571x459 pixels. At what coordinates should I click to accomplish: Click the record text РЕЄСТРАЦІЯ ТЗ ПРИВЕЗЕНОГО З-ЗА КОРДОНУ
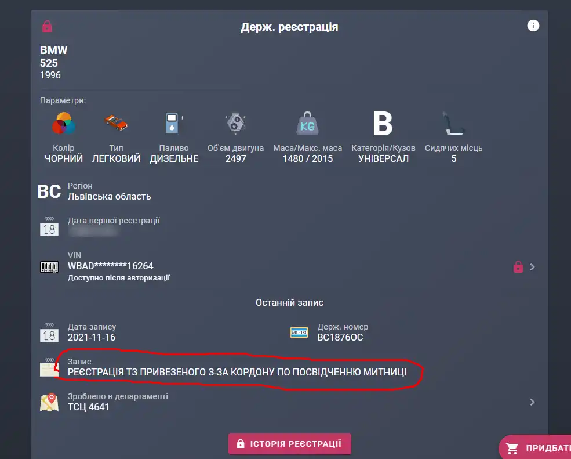(x=172, y=372)
